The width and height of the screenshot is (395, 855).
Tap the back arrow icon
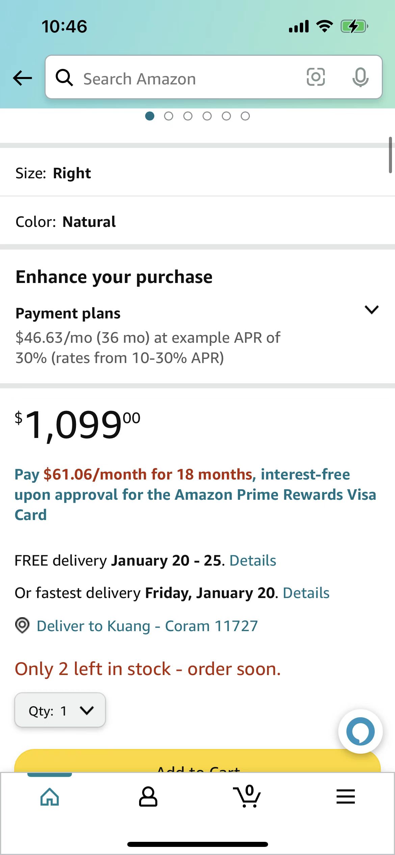coord(22,78)
